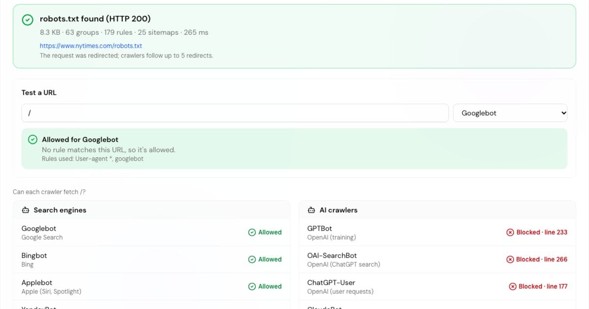This screenshot has width=589, height=309.
Task: Select the Applebot row name
Action: (37, 283)
